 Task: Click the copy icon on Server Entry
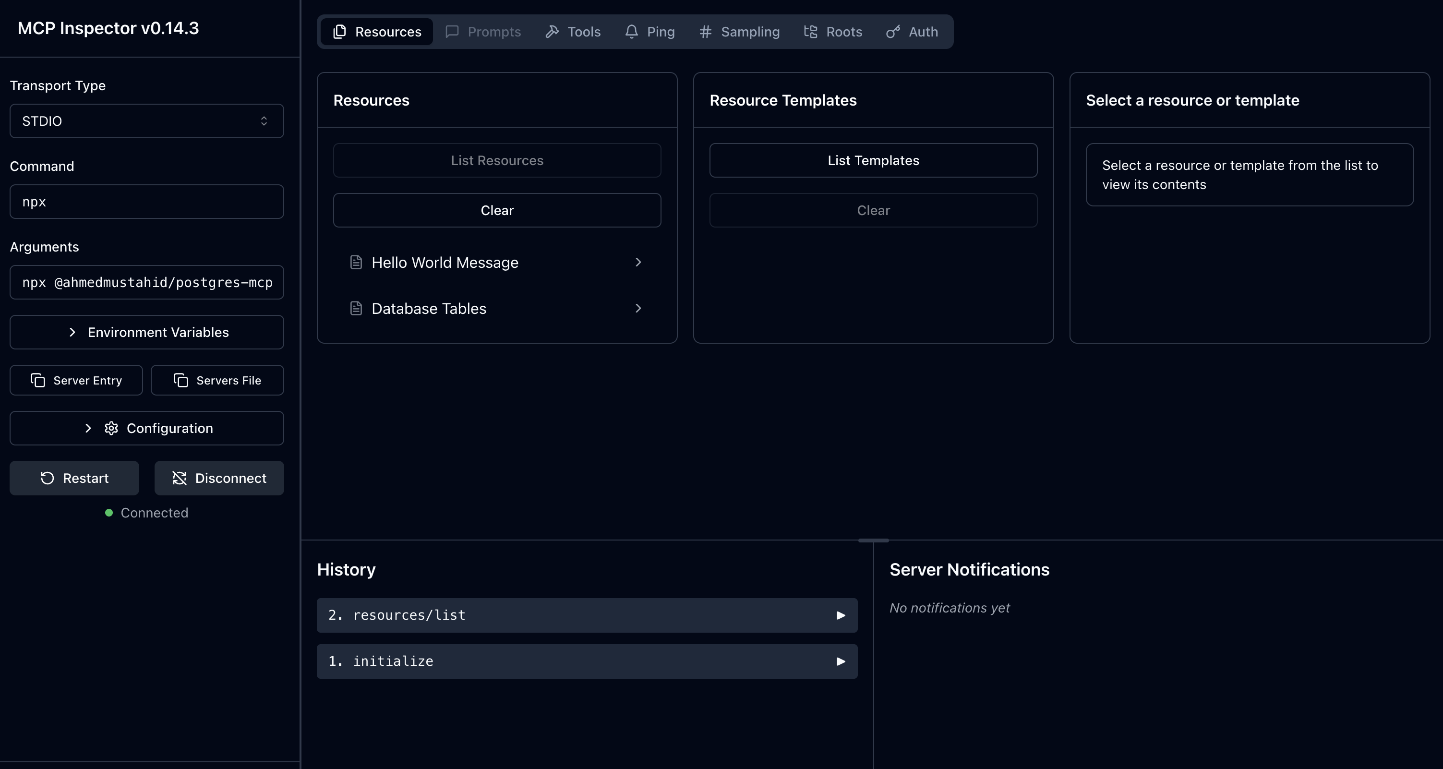coord(37,380)
